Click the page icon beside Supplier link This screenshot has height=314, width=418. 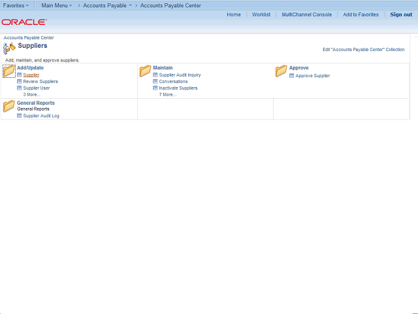tap(19, 75)
